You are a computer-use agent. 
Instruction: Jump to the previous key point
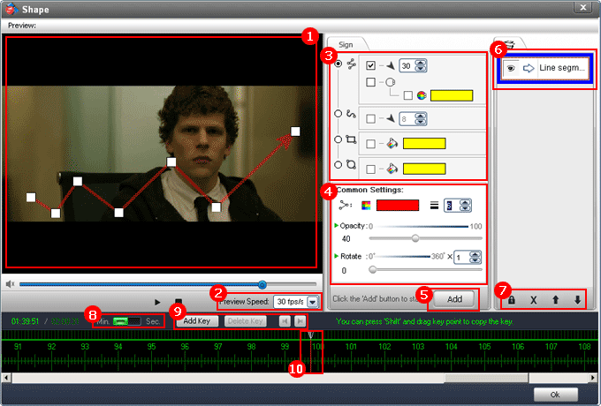click(x=285, y=321)
